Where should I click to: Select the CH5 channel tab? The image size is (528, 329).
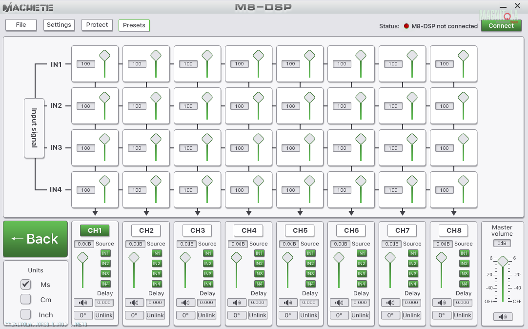point(300,231)
